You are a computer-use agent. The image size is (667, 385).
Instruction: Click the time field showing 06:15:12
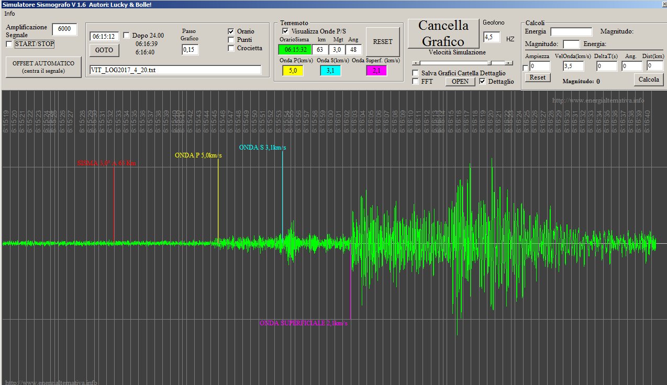105,37
